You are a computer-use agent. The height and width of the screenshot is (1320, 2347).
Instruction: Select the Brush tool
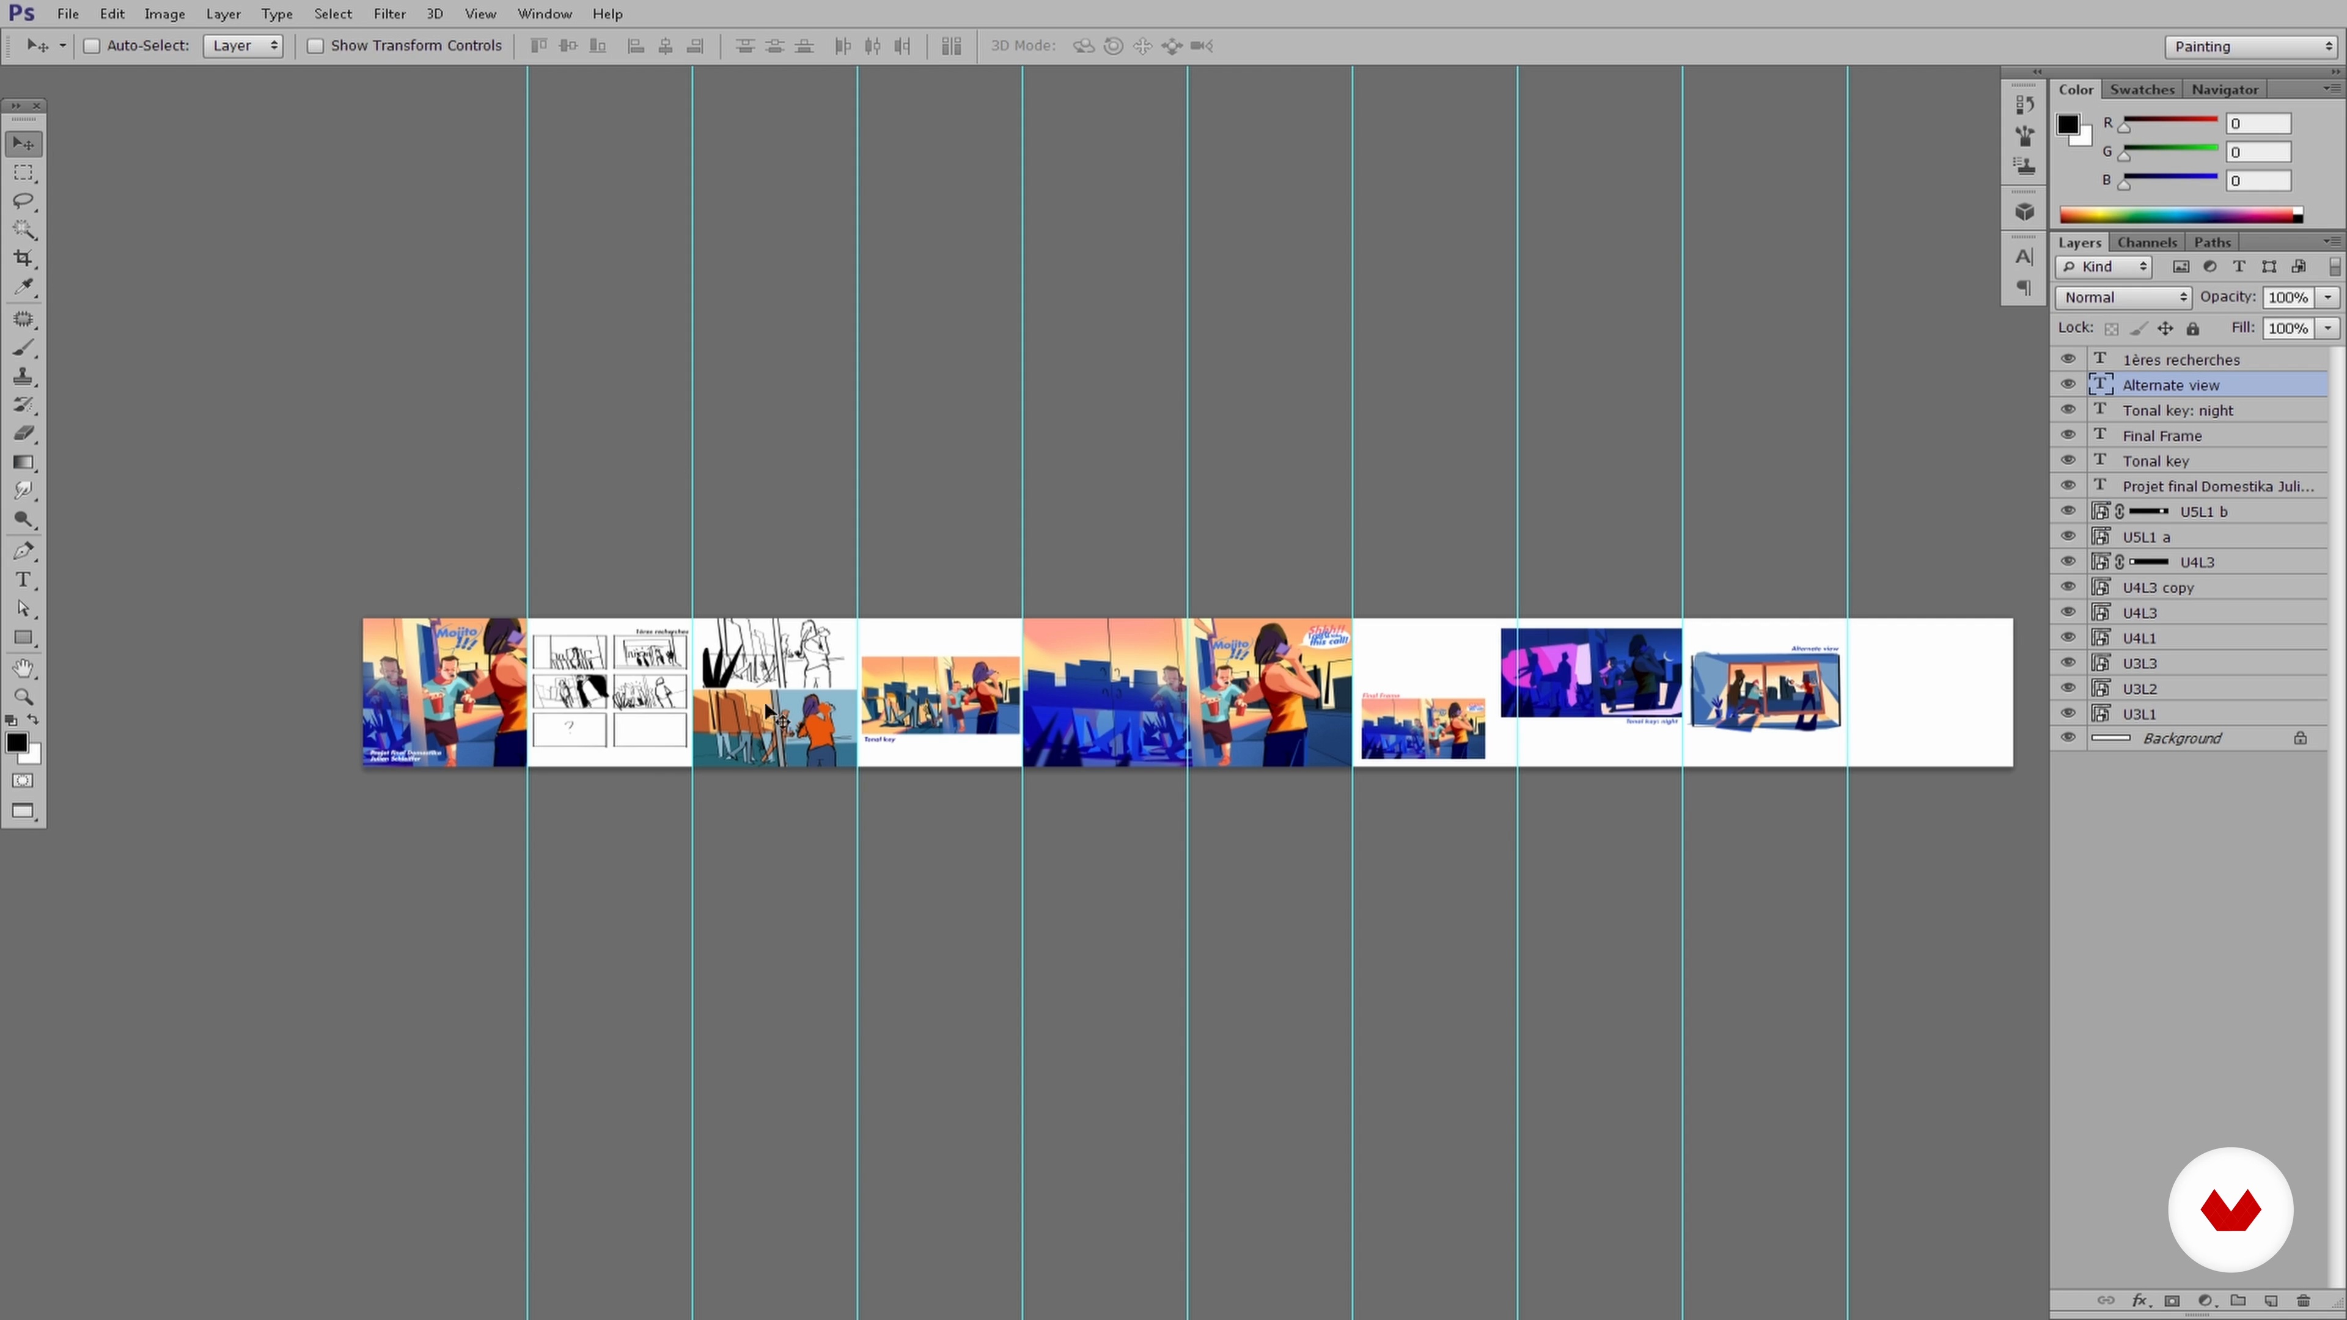pyautogui.click(x=24, y=348)
